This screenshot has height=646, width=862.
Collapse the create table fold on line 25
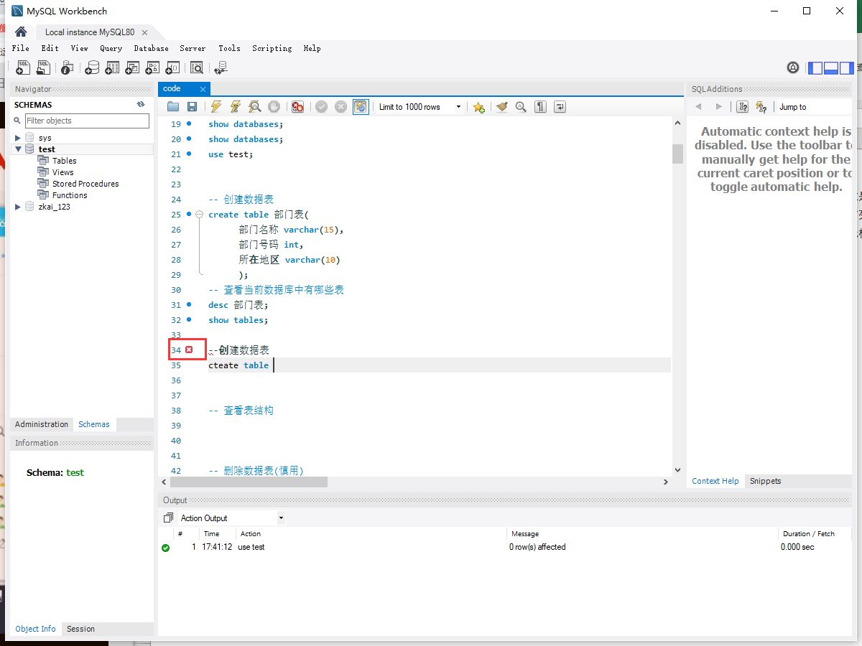click(x=200, y=215)
